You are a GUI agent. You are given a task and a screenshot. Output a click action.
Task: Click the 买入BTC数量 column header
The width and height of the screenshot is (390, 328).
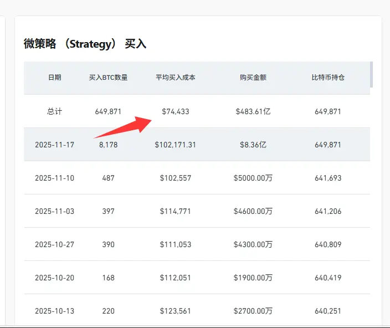tap(108, 78)
